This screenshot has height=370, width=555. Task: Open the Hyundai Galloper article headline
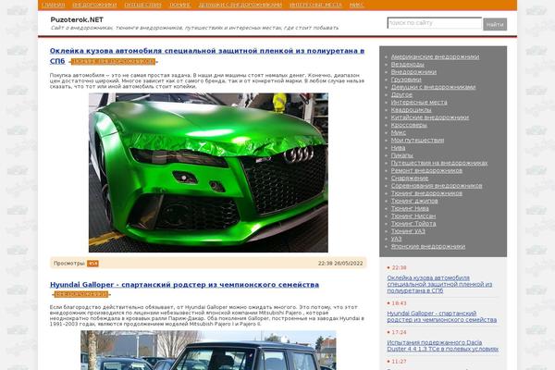click(184, 285)
